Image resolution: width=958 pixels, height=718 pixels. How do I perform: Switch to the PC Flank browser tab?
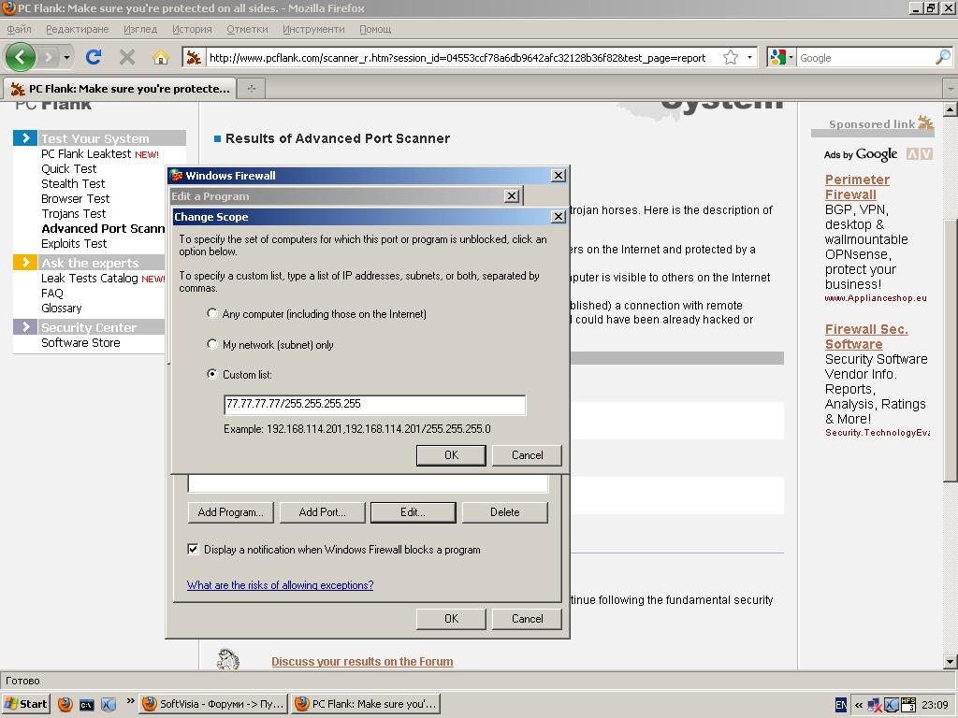pos(121,89)
